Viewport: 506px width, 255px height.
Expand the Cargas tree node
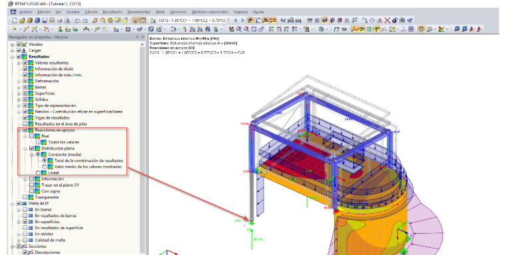coord(12,50)
